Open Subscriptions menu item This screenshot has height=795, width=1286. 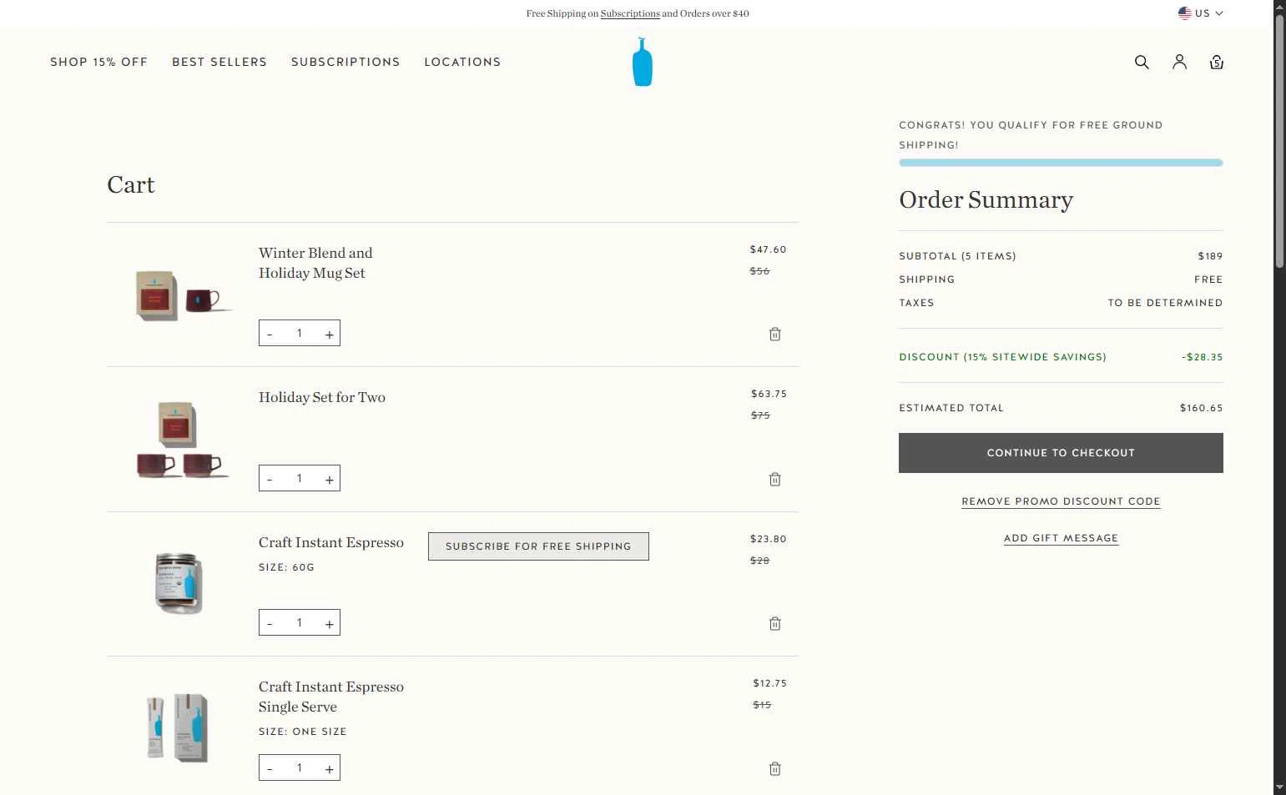coord(345,62)
